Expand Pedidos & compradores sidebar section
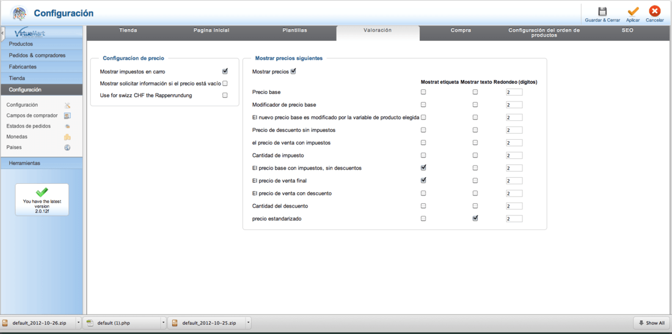This screenshot has height=334, width=672. (42, 55)
